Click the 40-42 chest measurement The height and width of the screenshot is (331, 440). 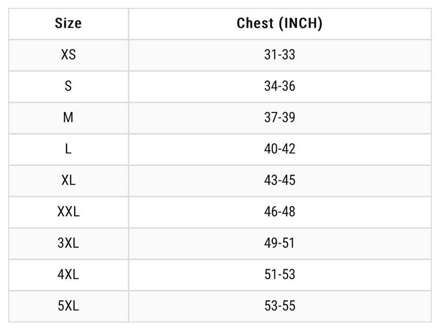[x=279, y=149]
